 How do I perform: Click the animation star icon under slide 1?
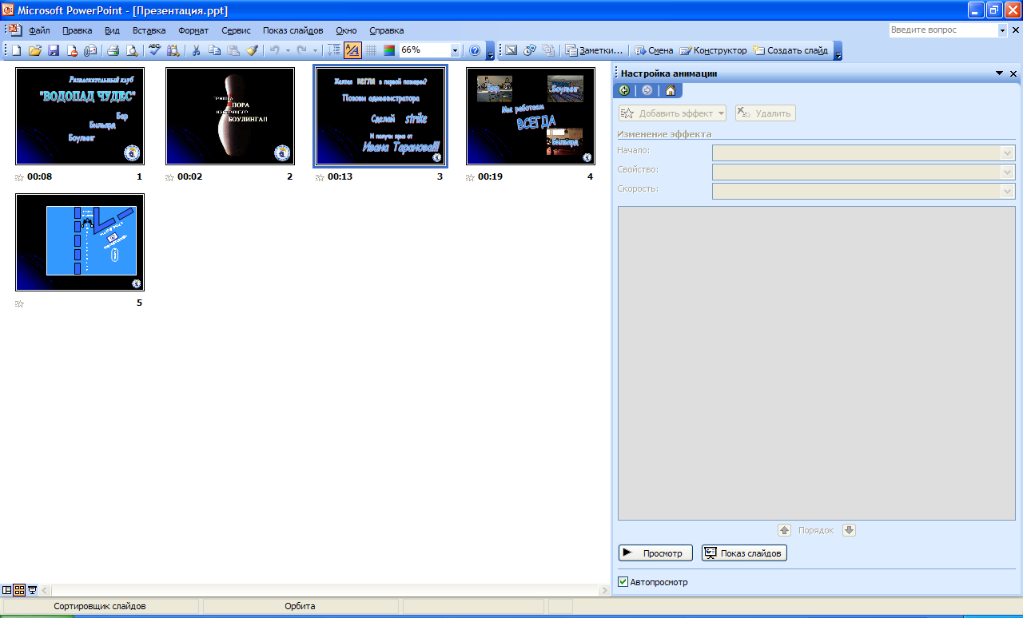[x=20, y=177]
